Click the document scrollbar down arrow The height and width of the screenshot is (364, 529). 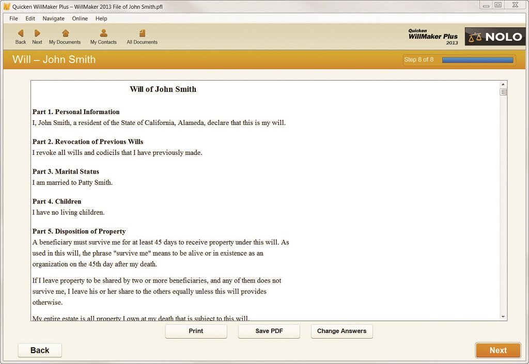pos(503,316)
